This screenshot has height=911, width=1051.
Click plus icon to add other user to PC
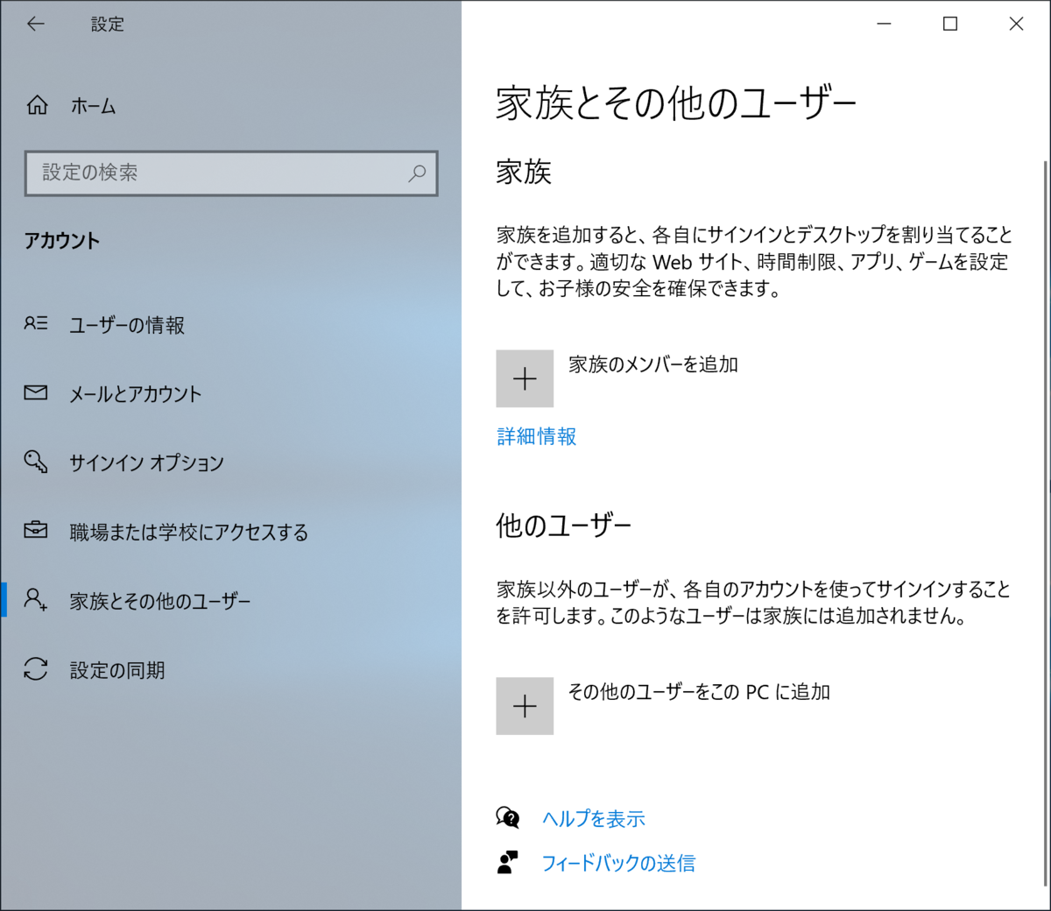[525, 706]
